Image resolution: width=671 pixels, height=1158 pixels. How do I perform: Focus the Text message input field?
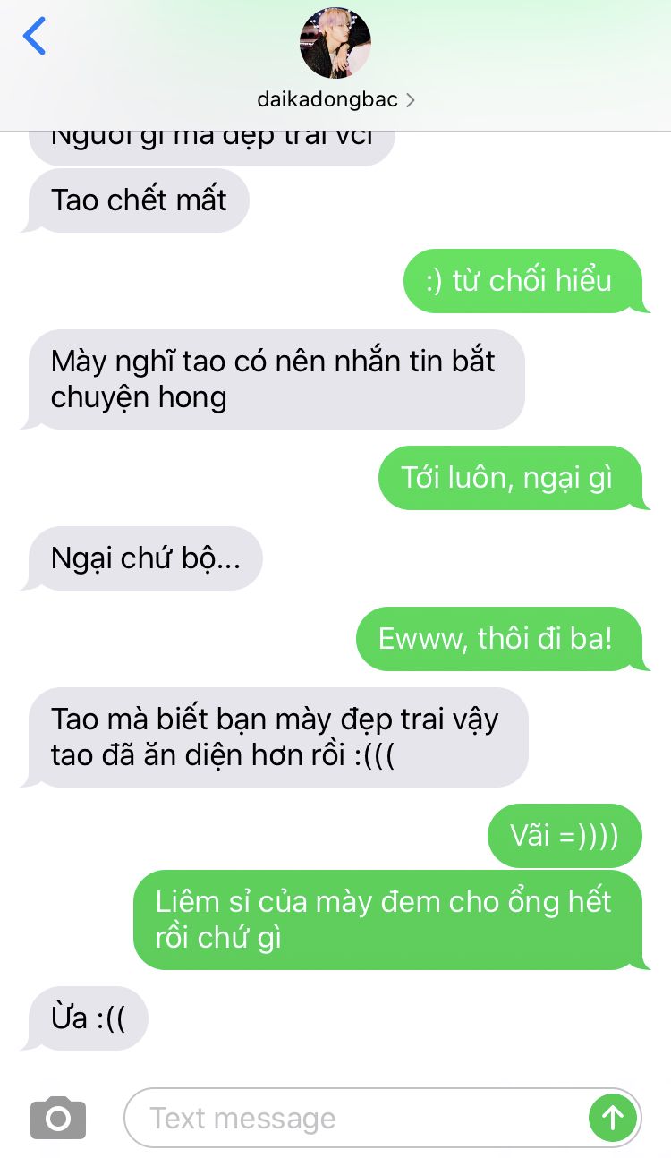[x=383, y=1118]
